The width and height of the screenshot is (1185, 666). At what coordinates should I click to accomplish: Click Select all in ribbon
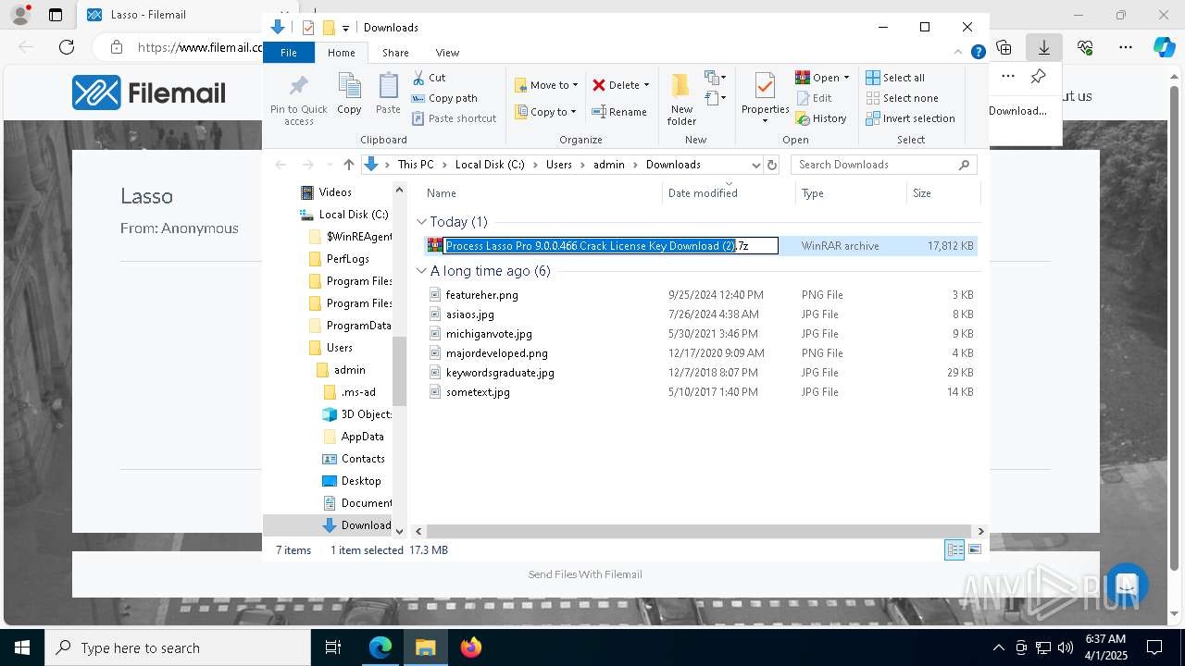[x=895, y=78]
